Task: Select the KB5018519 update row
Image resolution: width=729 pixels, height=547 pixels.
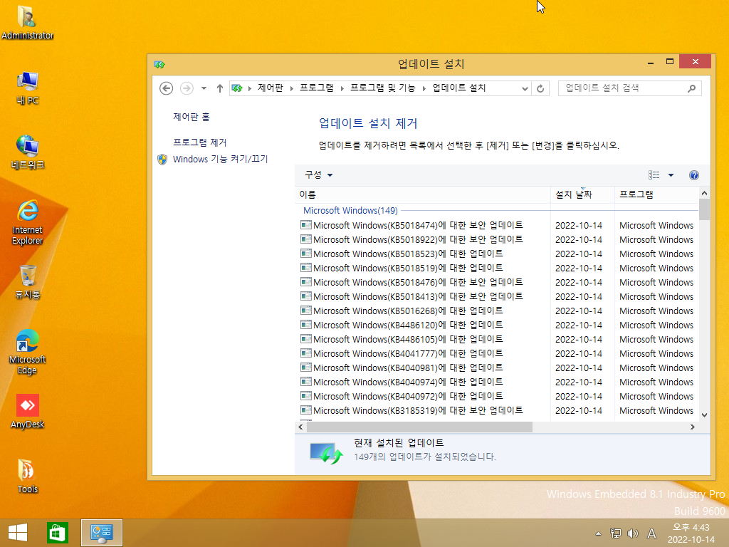Action: point(496,268)
